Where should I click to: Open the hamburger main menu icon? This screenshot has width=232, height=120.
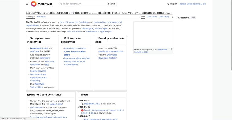[x=27, y=4]
